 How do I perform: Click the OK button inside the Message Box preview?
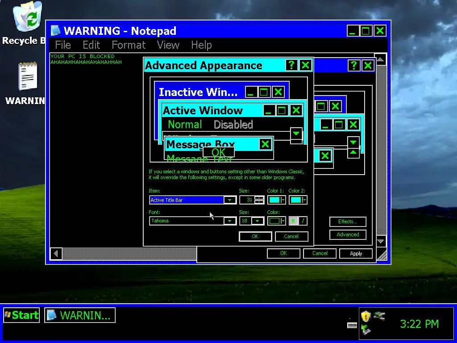click(x=219, y=152)
